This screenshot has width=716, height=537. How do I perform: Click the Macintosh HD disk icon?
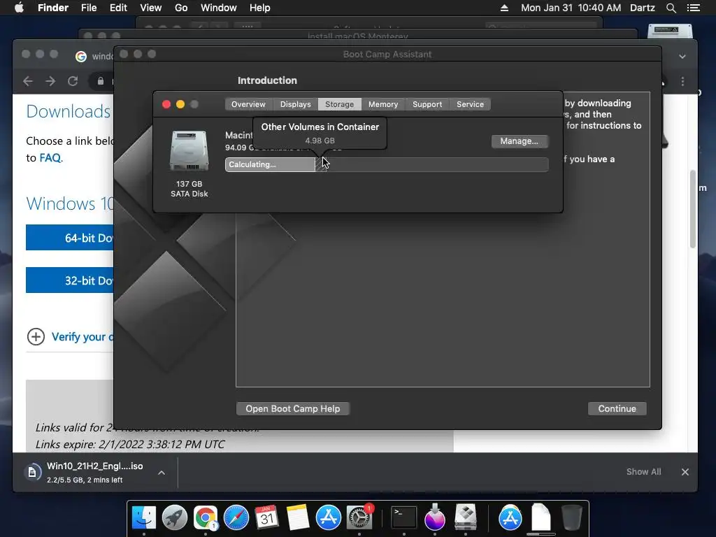[x=189, y=151]
